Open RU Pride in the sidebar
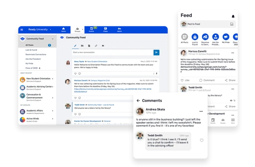Image resolution: width=255 pixels, height=167 pixels. [29, 64]
